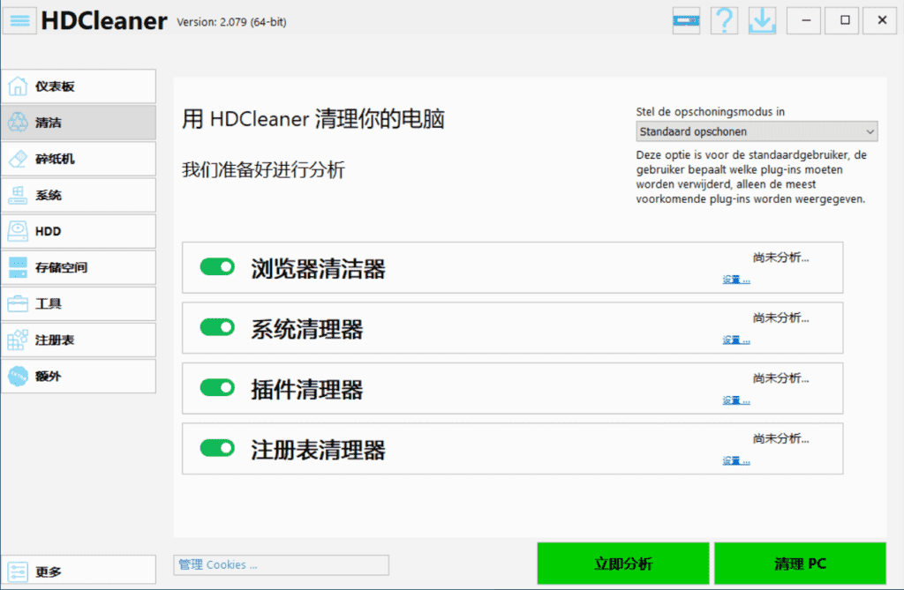Expand the Standaard opschonen dropdown

click(757, 131)
